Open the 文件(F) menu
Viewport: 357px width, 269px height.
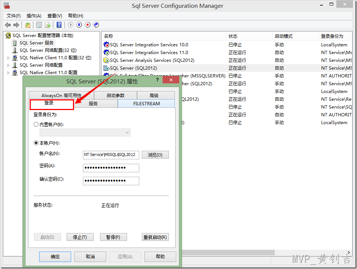point(13,16)
